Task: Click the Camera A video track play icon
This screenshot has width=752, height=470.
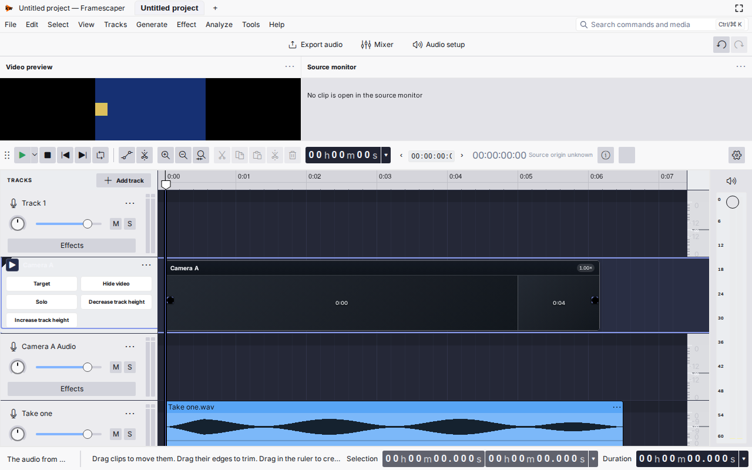Action: coord(12,265)
